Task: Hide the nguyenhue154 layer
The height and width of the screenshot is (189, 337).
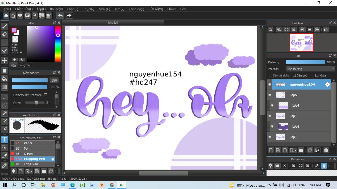Action: [x=270, y=84]
